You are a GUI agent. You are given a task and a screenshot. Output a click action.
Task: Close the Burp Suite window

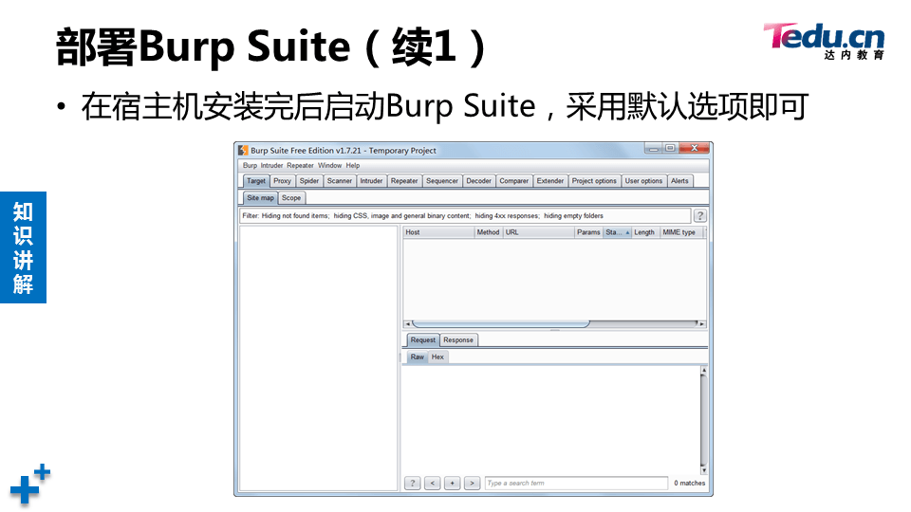click(694, 149)
